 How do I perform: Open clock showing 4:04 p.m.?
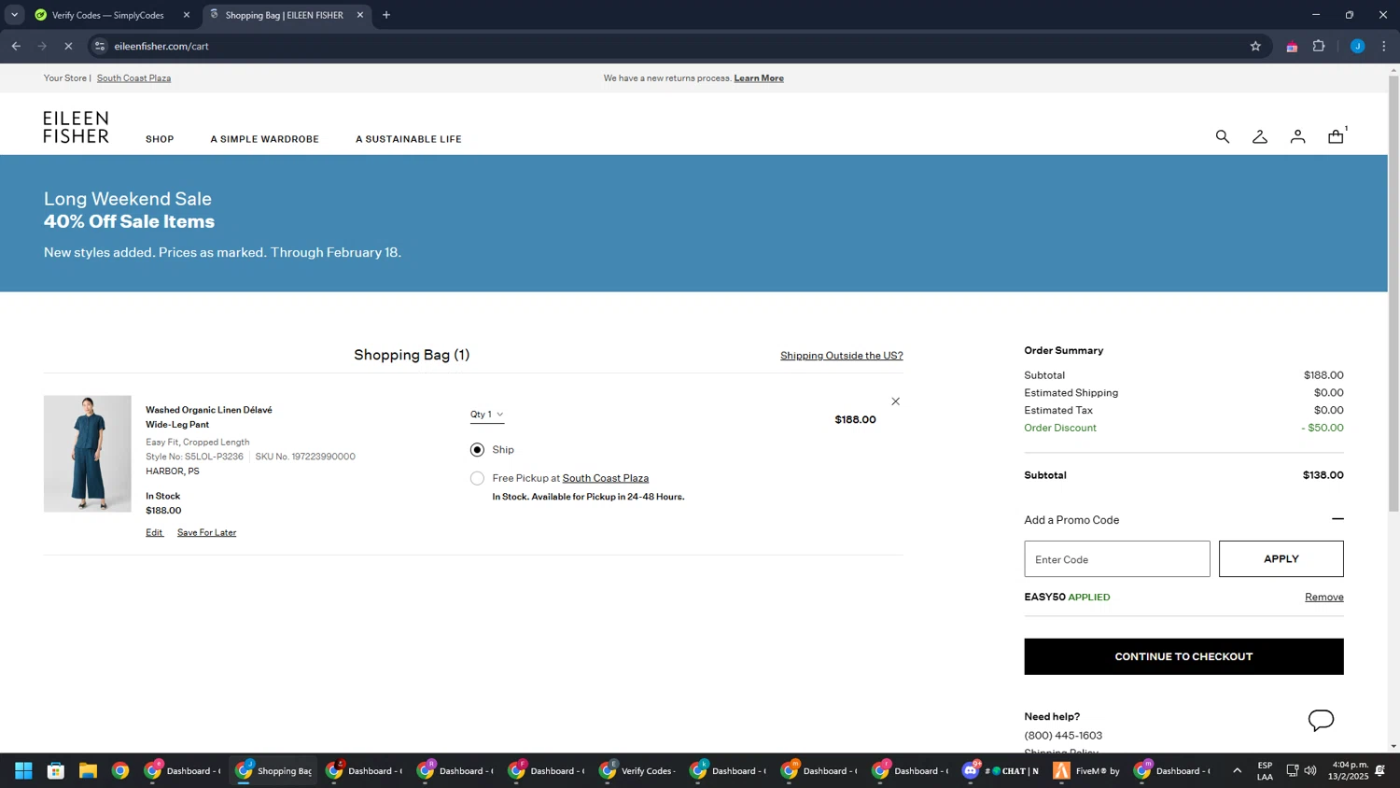[x=1350, y=770]
